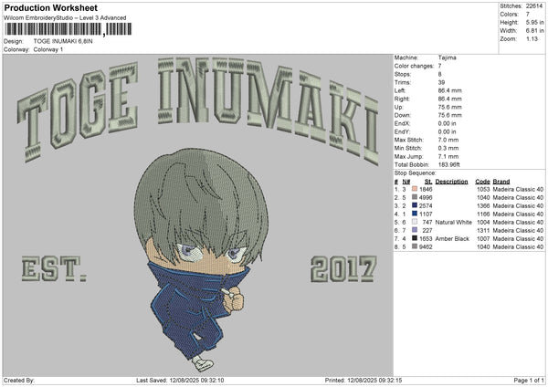
Task: Click the 2017 lettering in the design preview
Action: pyautogui.click(x=343, y=269)
